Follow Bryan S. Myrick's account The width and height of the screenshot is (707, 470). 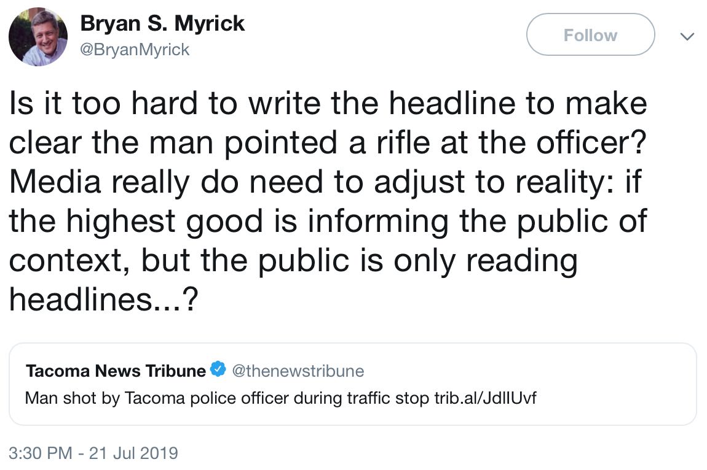(590, 34)
